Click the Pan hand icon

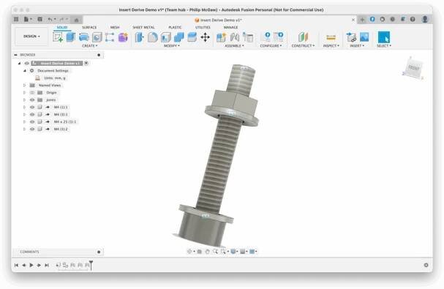[x=207, y=251]
